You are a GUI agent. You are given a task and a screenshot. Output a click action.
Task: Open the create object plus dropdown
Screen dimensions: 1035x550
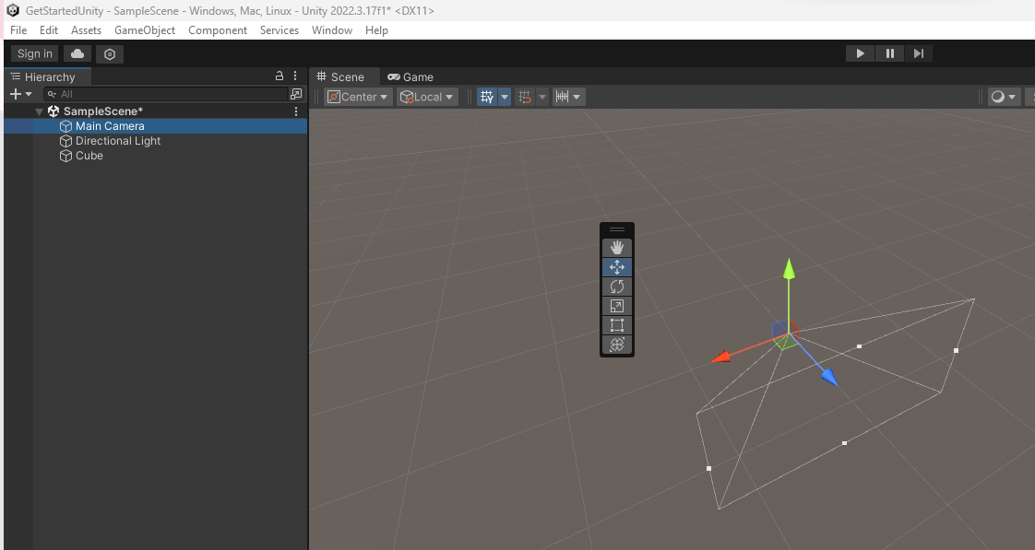click(x=21, y=94)
